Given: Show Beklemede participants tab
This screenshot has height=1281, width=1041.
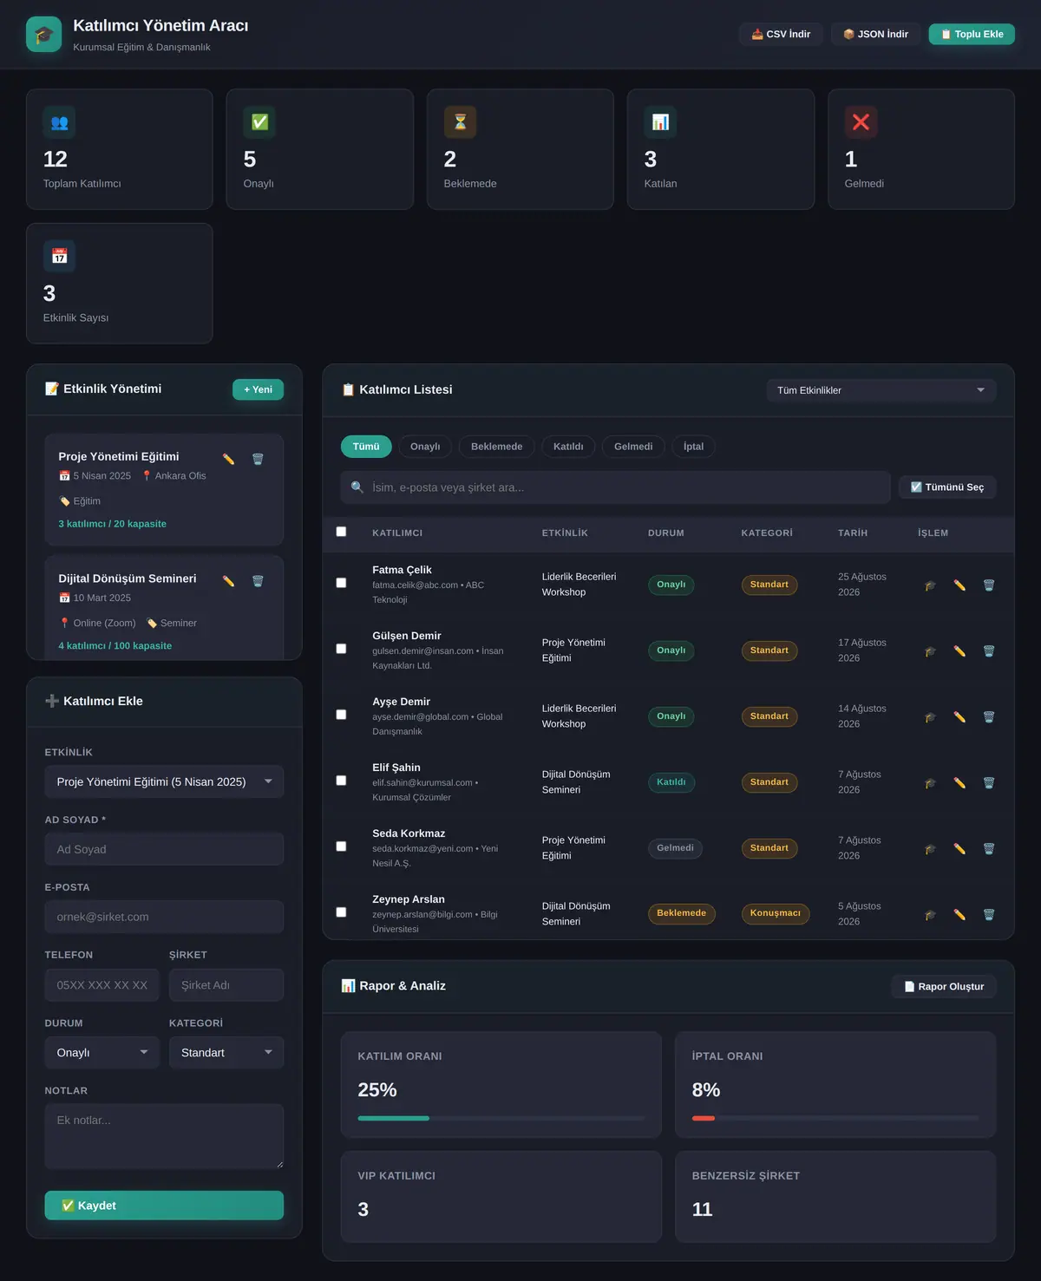Looking at the screenshot, I should point(497,447).
